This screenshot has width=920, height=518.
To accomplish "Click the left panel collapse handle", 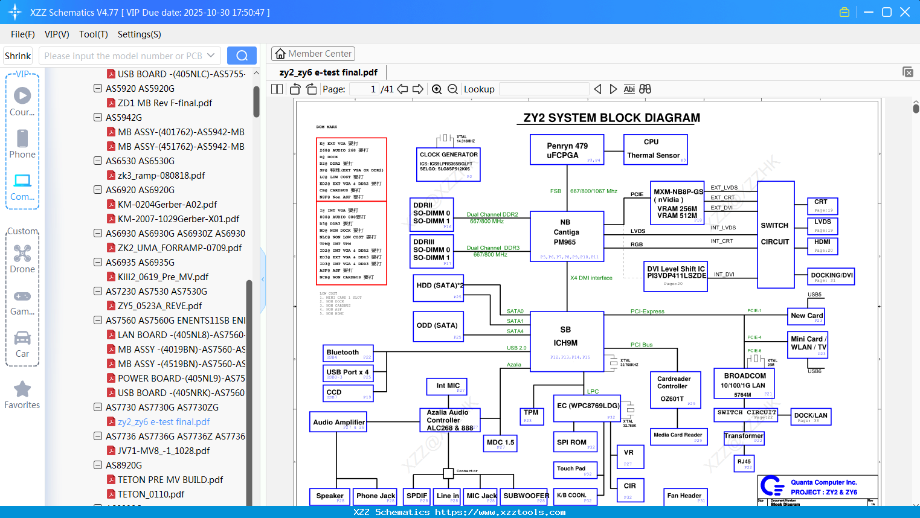I will click(x=263, y=280).
